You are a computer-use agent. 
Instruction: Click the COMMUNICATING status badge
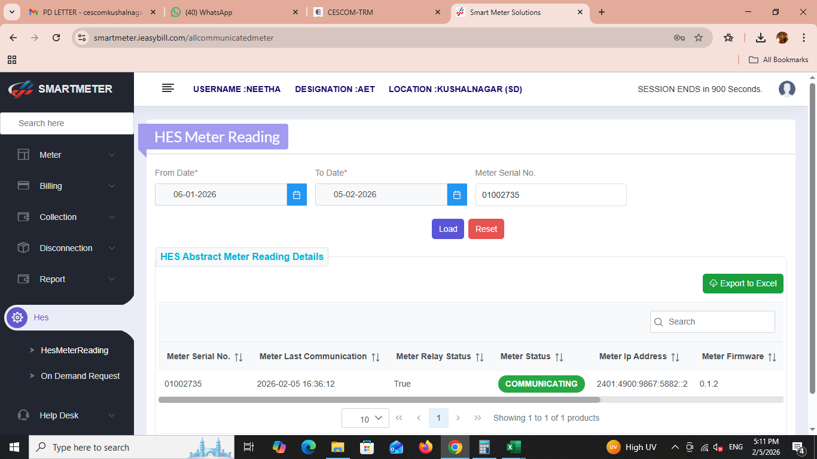(541, 384)
